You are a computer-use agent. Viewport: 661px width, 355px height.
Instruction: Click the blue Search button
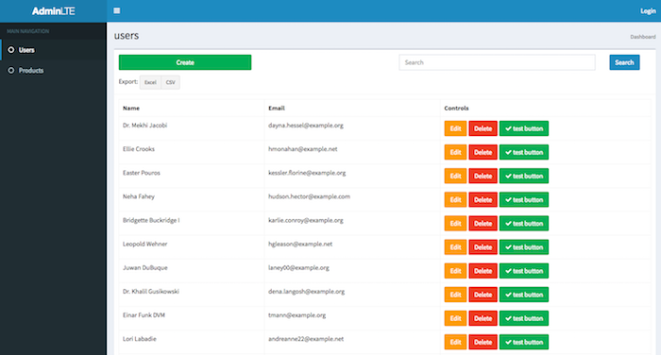click(x=624, y=62)
